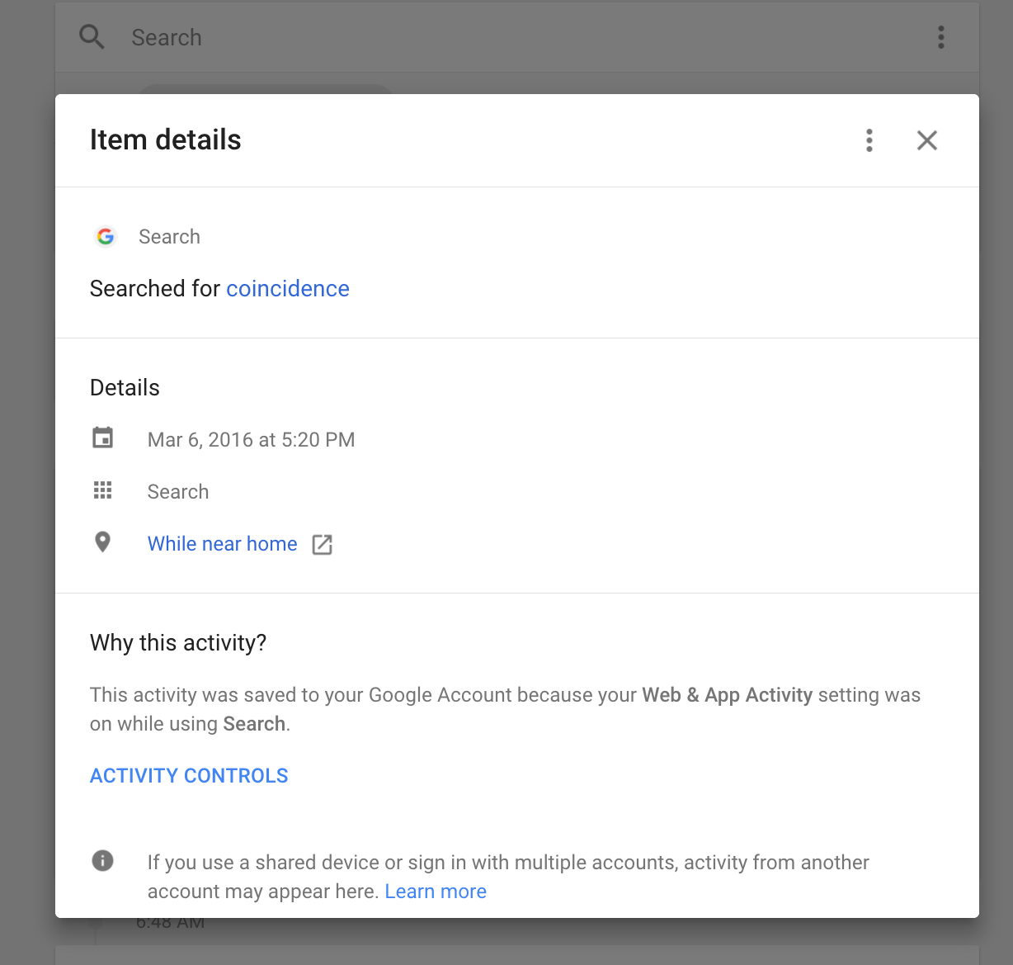This screenshot has width=1013, height=965.
Task: Click the calendar date icon
Action: (102, 438)
